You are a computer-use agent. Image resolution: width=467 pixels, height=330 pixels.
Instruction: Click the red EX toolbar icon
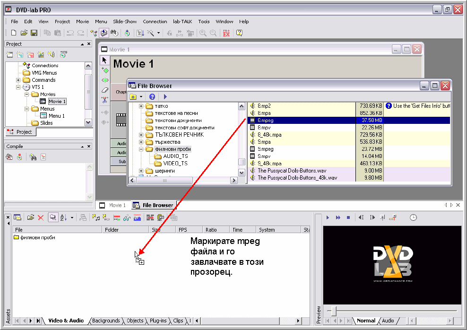pyautogui.click(x=226, y=33)
